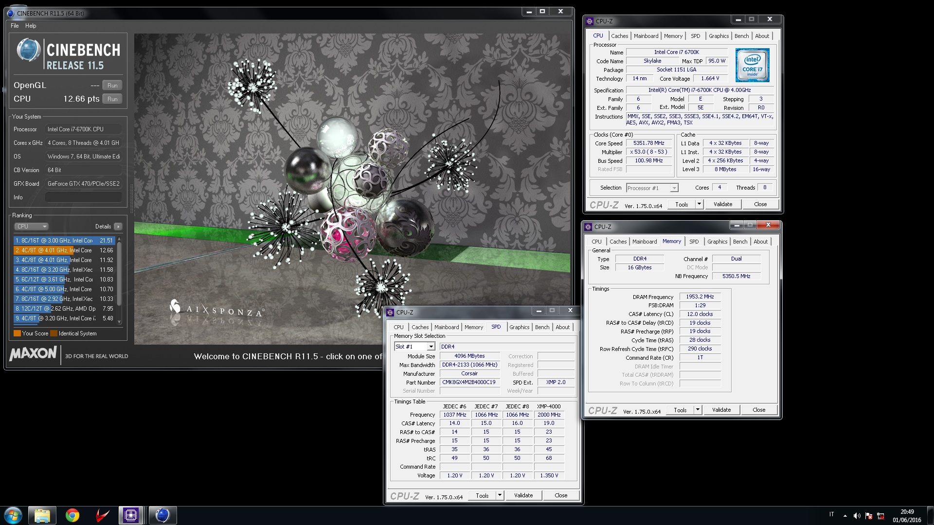Select ranking row 8 12C/12T AMD
This screenshot has width=934, height=525.
(x=64, y=309)
